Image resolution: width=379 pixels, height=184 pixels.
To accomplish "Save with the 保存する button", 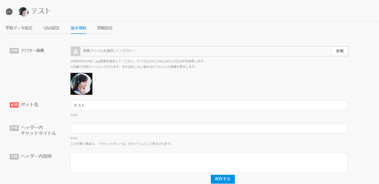I will tap(223, 179).
